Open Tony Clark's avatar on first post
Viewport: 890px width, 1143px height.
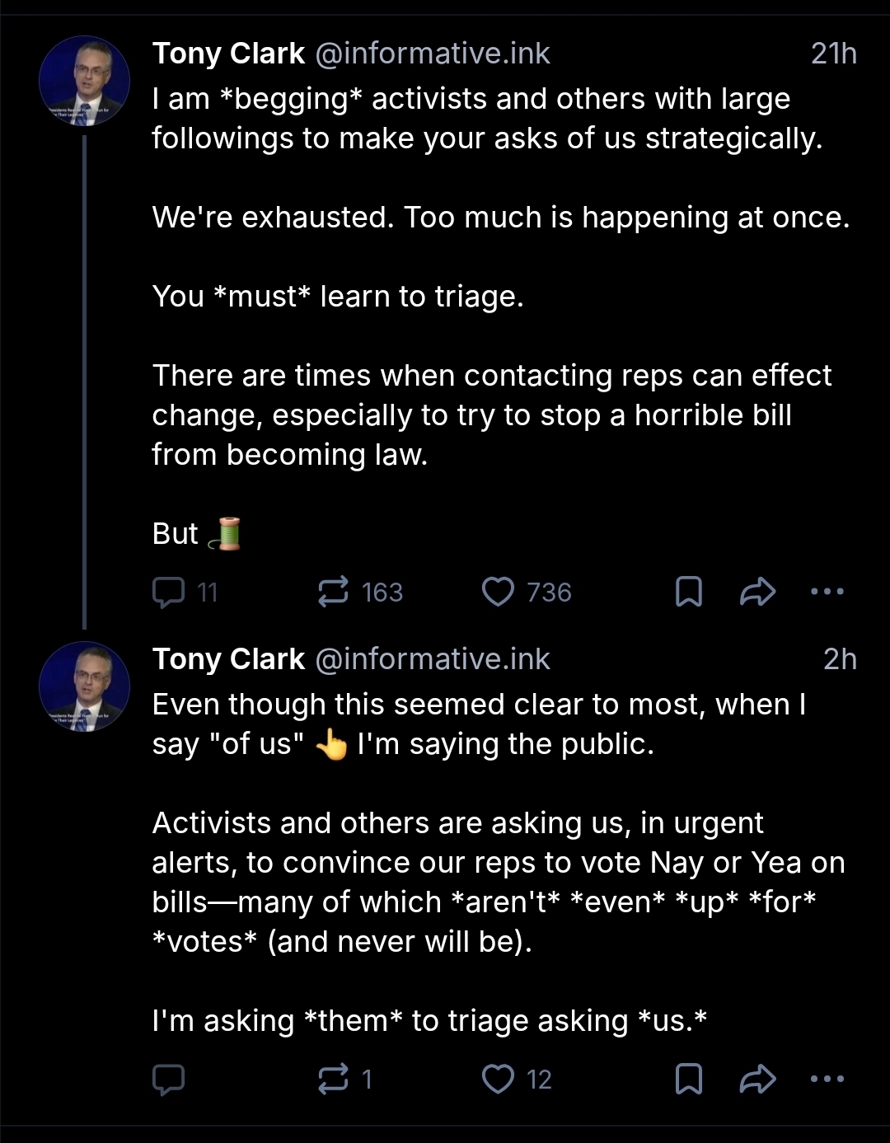[85, 81]
